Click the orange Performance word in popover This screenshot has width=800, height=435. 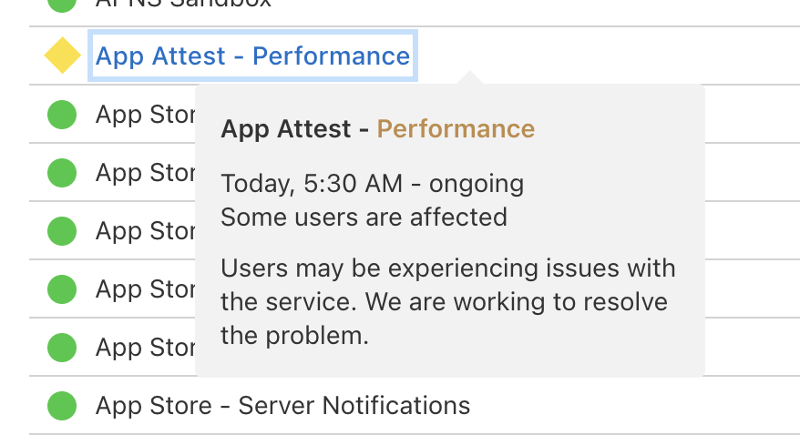[x=456, y=129]
